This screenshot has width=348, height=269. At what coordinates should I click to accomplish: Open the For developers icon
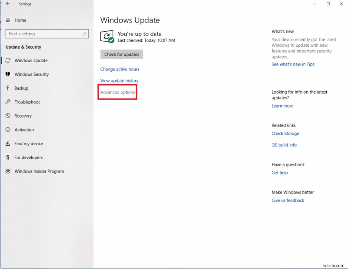click(7, 157)
